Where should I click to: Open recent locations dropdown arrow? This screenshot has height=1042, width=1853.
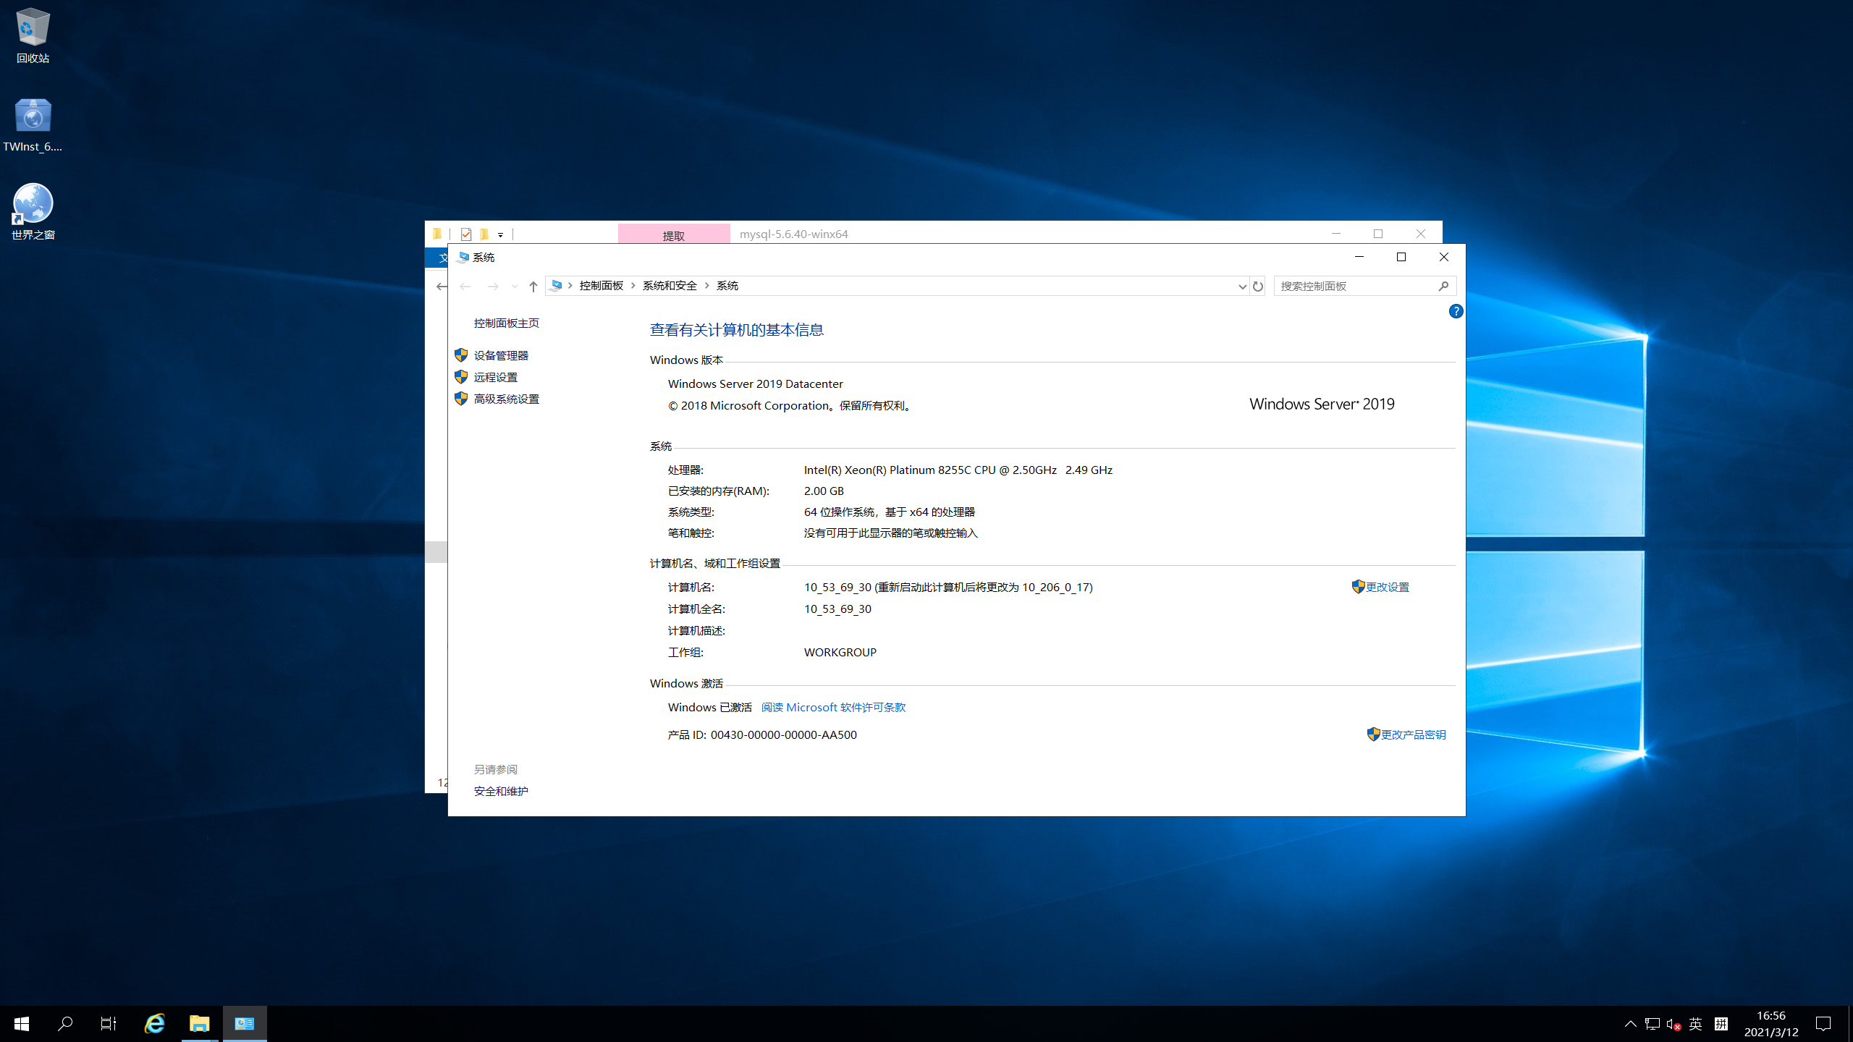(515, 287)
